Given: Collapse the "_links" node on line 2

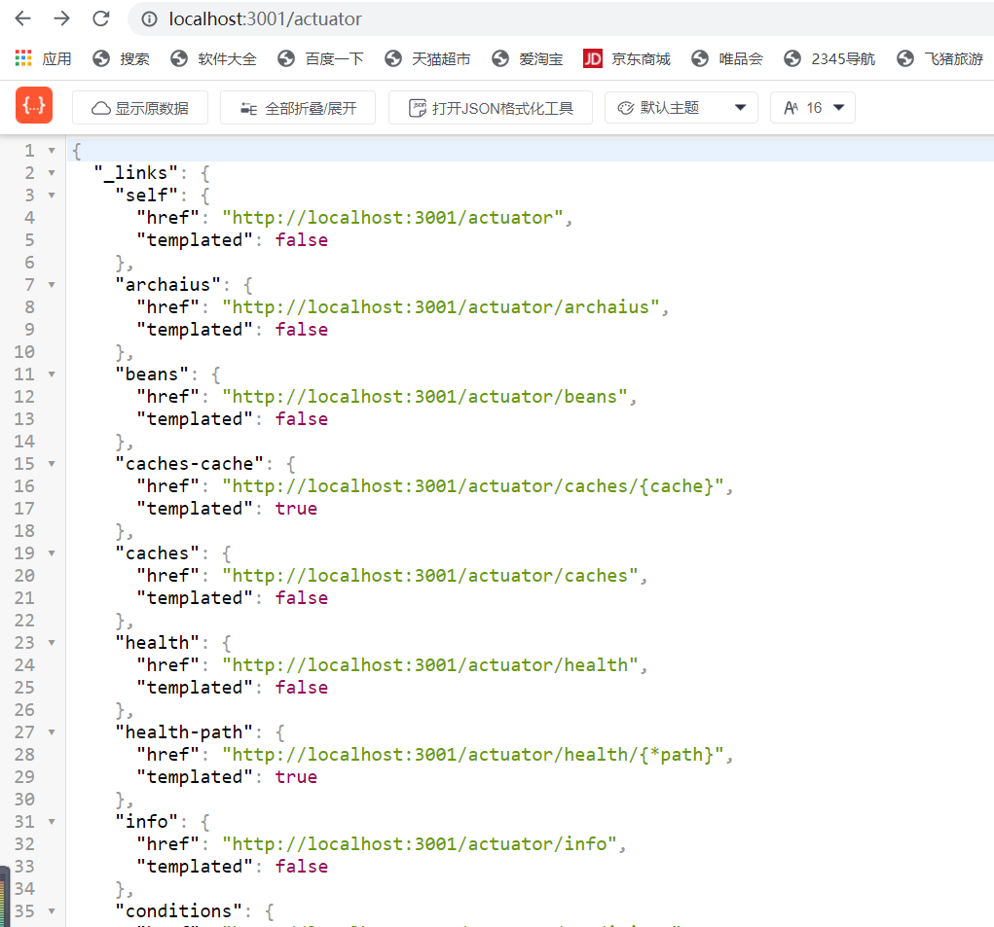Looking at the screenshot, I should (x=52, y=173).
